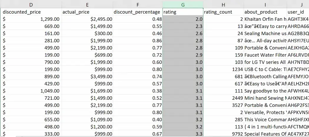
Task: Select the highlighted column G header
Action: point(183,4)
